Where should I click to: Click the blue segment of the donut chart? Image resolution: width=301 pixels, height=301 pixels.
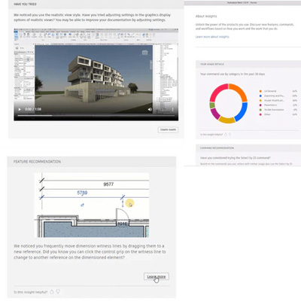coord(242,111)
